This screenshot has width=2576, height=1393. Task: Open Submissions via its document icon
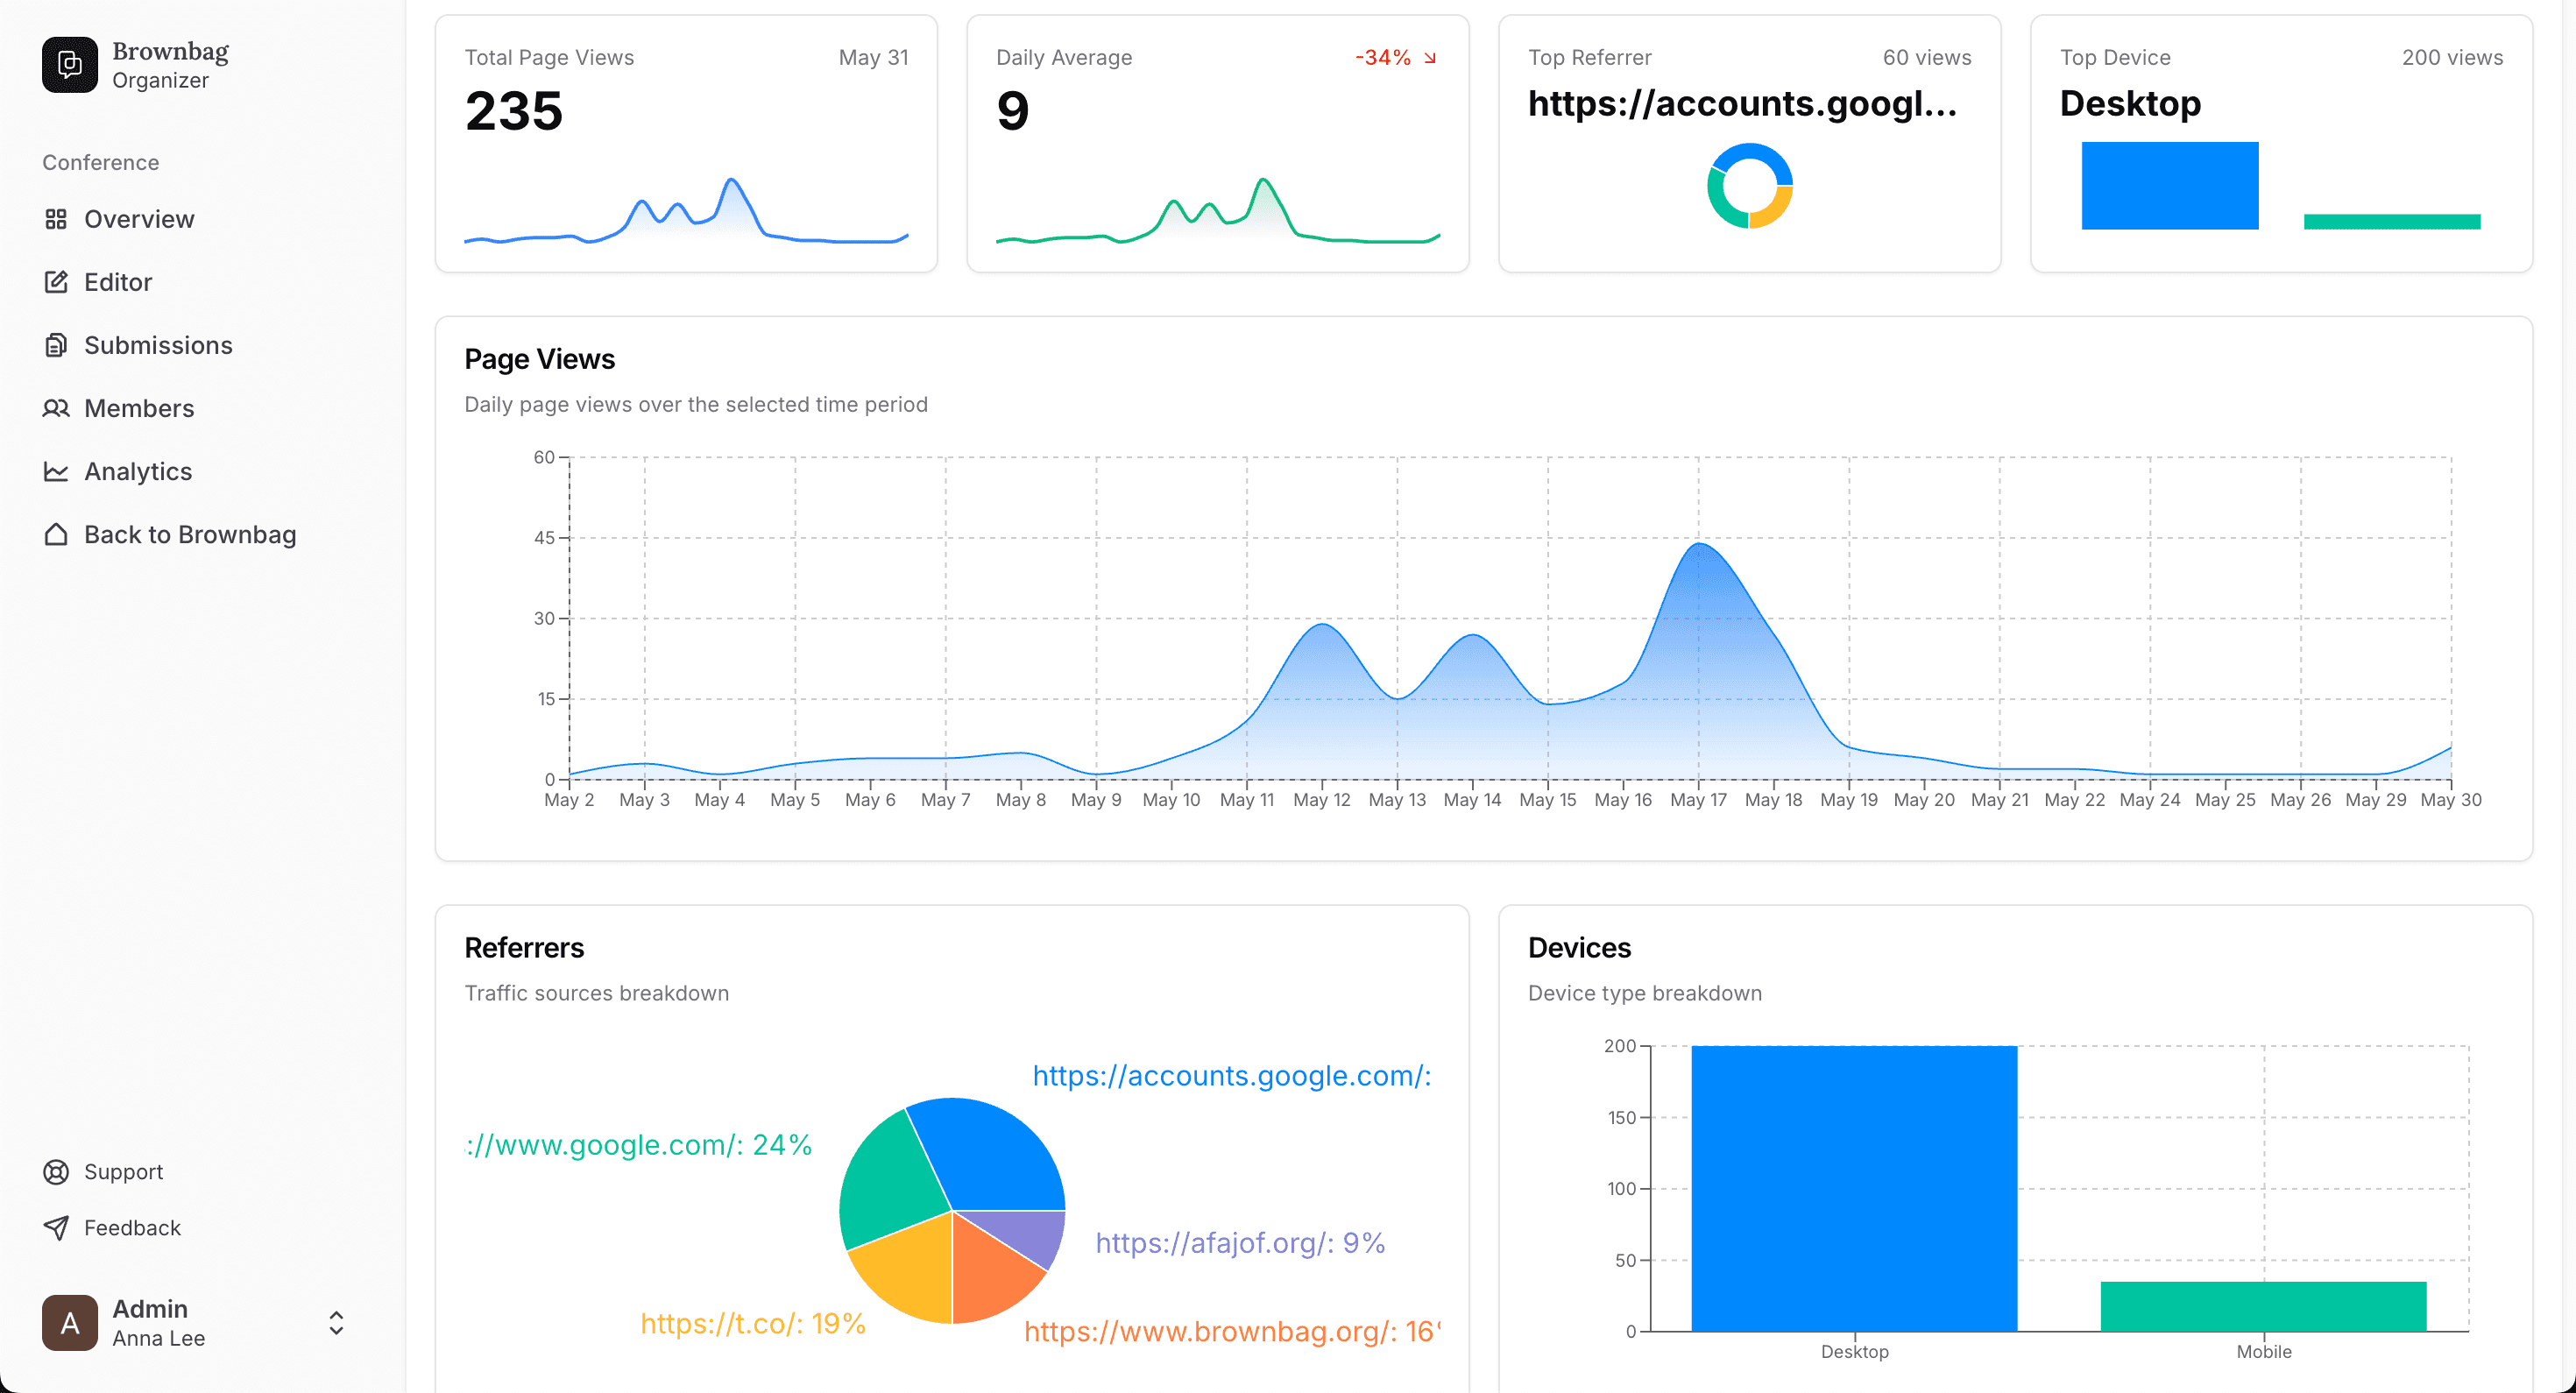click(57, 344)
